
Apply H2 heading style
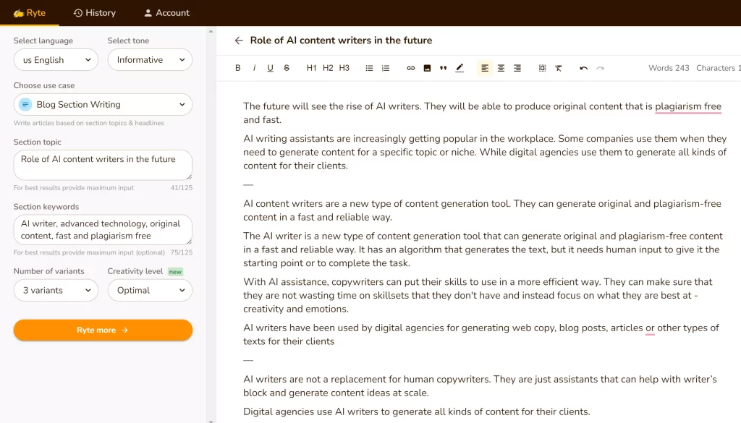(x=328, y=68)
